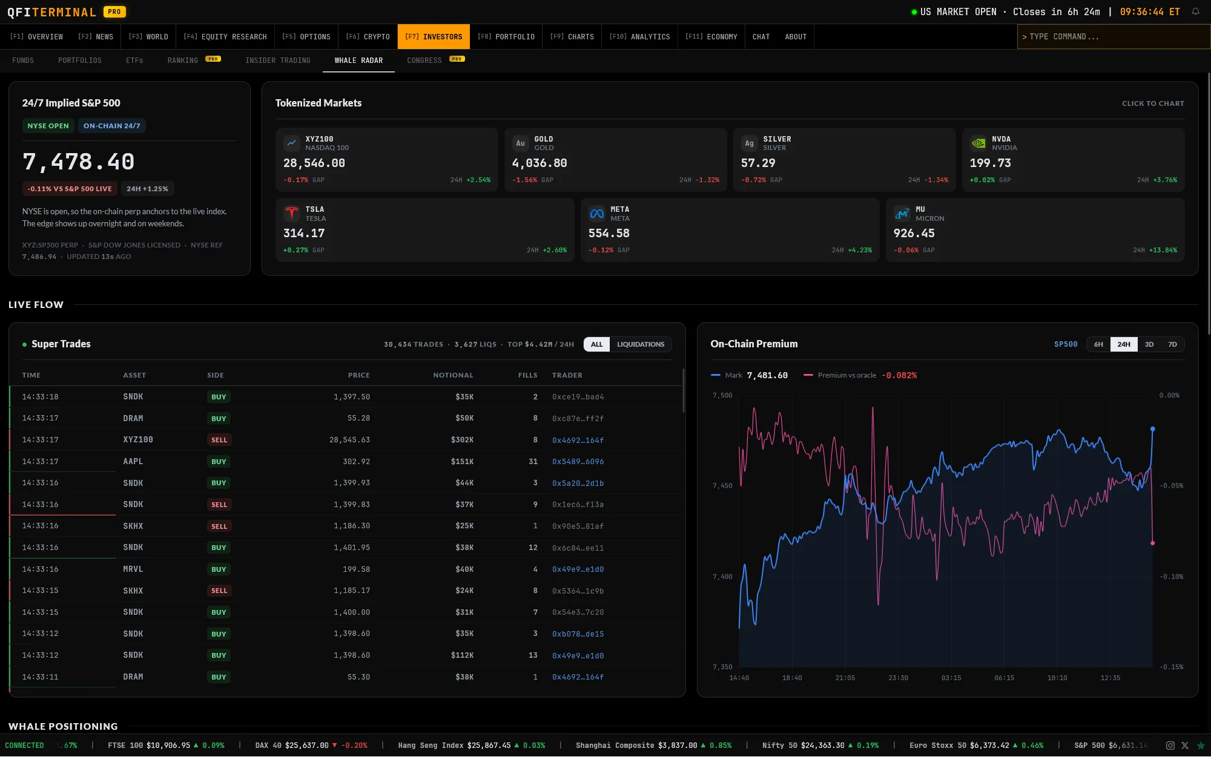Open the Congress sub-tab
Viewport: 1211px width, 757px height.
(x=435, y=61)
